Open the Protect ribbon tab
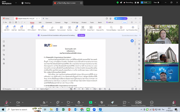The height and width of the screenshot is (112, 180). [x=84, y=22]
